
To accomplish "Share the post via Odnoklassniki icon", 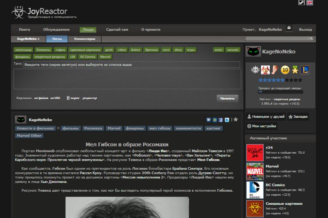I will pos(215,120).
